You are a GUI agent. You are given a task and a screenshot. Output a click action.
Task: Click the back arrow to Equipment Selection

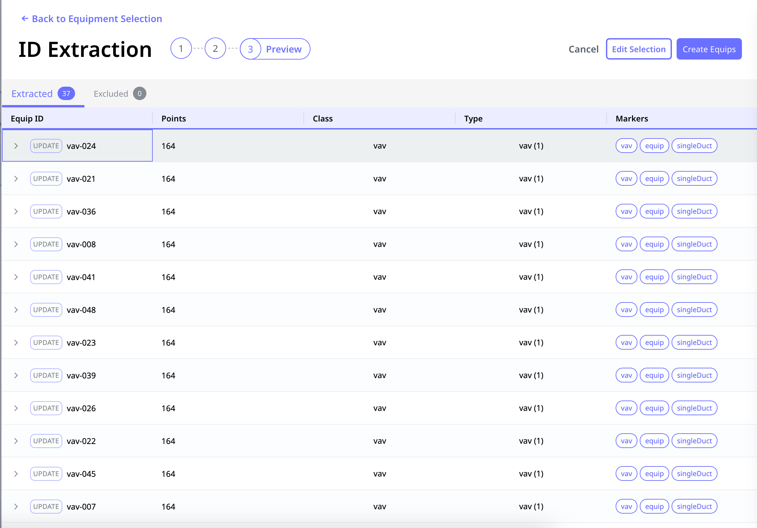25,19
